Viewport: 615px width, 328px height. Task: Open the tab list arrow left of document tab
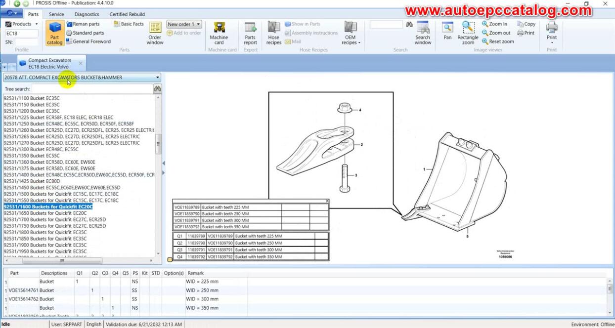(5, 67)
